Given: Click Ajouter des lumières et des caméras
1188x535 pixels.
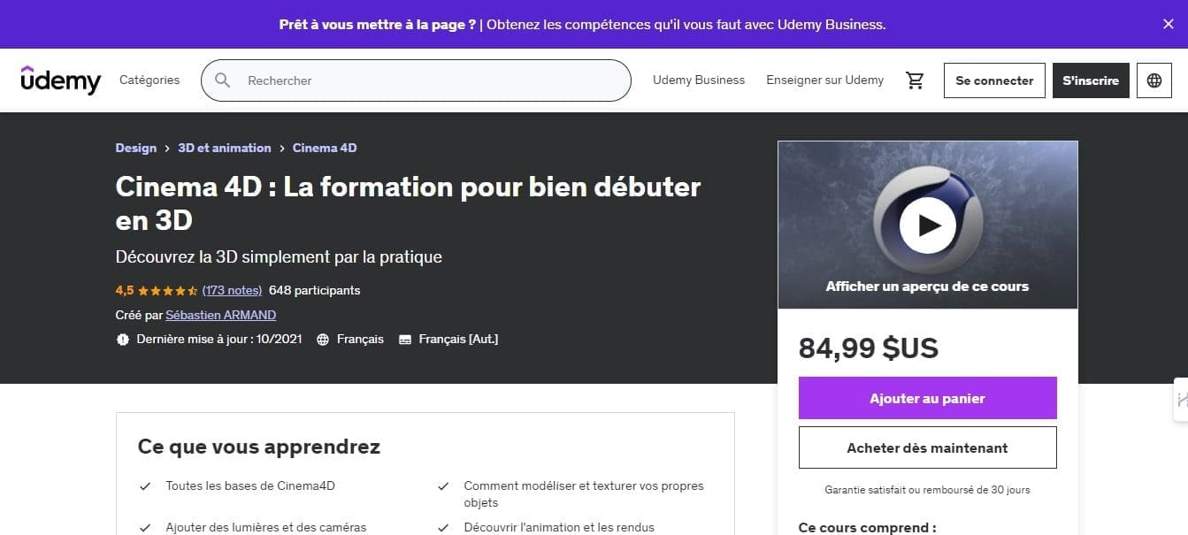Looking at the screenshot, I should 266,527.
